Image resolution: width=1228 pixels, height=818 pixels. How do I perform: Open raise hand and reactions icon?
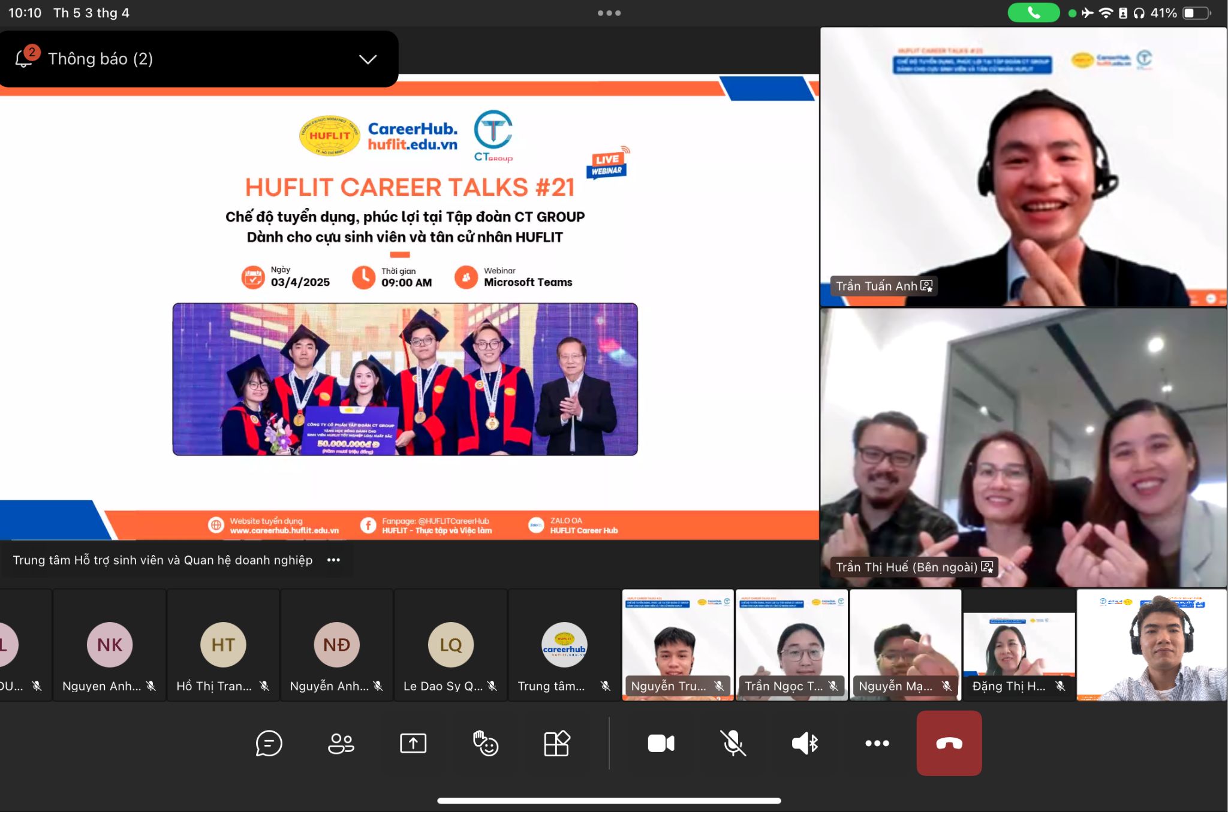[x=485, y=744]
